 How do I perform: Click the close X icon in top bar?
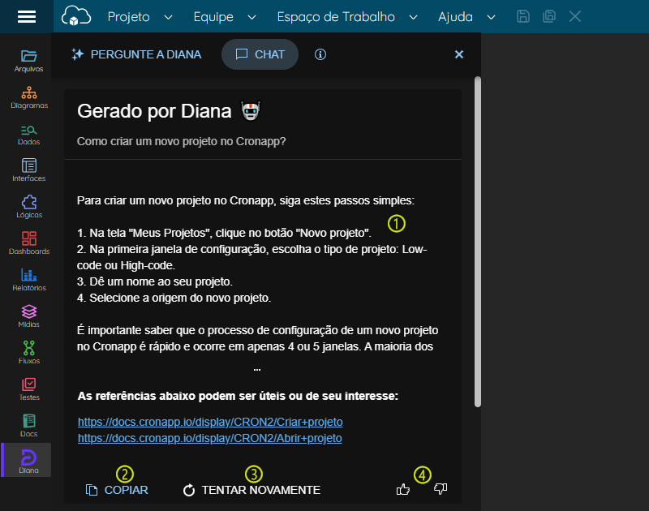pos(575,16)
